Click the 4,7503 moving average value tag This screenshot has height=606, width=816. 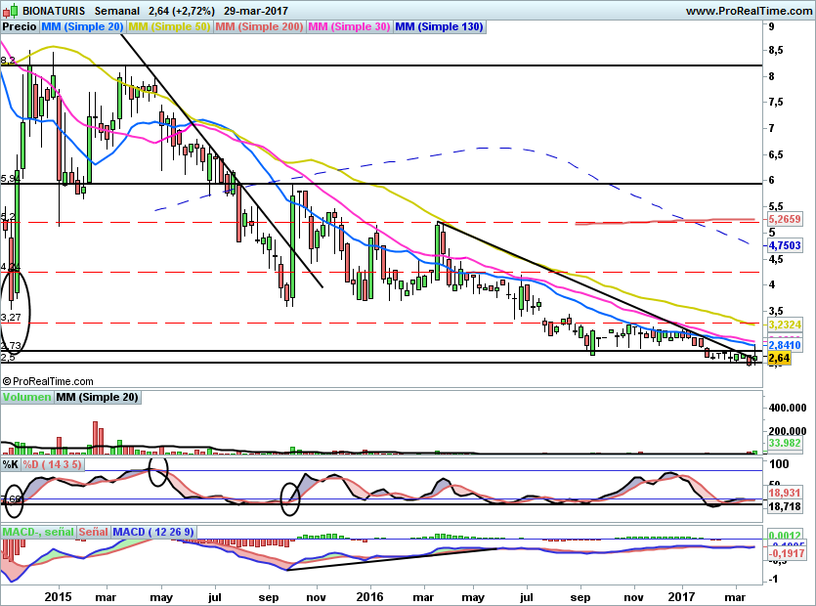coord(785,245)
